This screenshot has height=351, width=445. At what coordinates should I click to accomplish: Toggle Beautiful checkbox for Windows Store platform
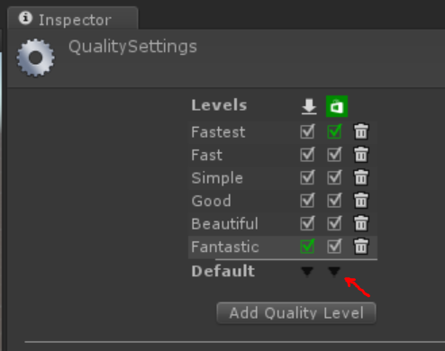click(334, 223)
